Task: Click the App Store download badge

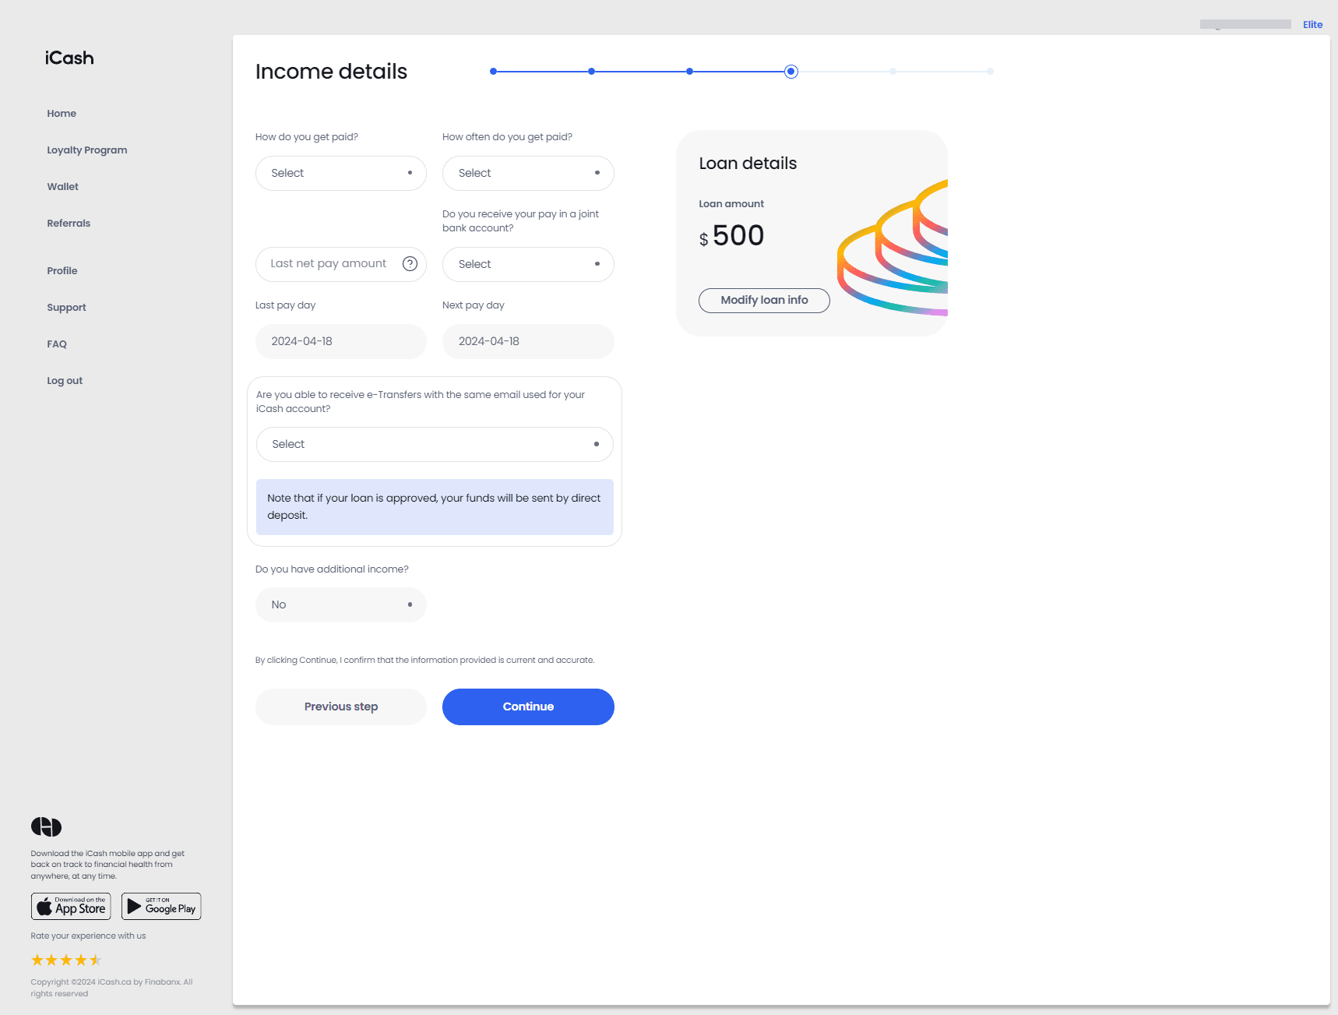Action: coord(71,906)
